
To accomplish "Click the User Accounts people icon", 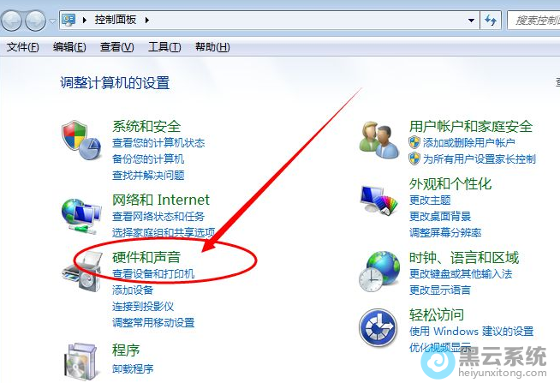I will (x=379, y=140).
